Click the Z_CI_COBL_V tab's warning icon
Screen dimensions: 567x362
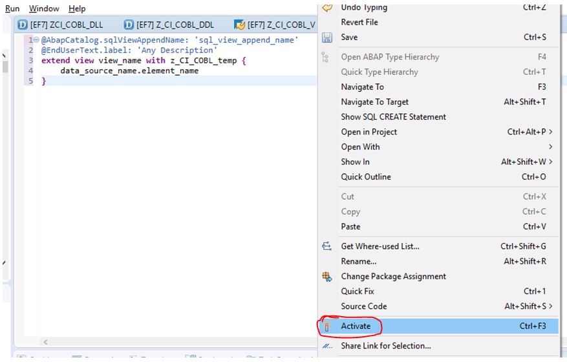239,25
